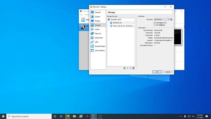Enable the Hot-pluggable checkbox
The height and width of the screenshot is (119, 211).
coord(155,25)
